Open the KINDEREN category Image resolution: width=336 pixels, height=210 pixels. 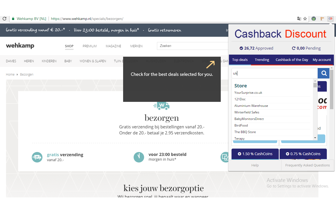(x=49, y=61)
